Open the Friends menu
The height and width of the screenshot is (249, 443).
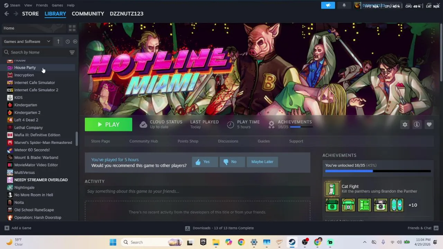[42, 5]
